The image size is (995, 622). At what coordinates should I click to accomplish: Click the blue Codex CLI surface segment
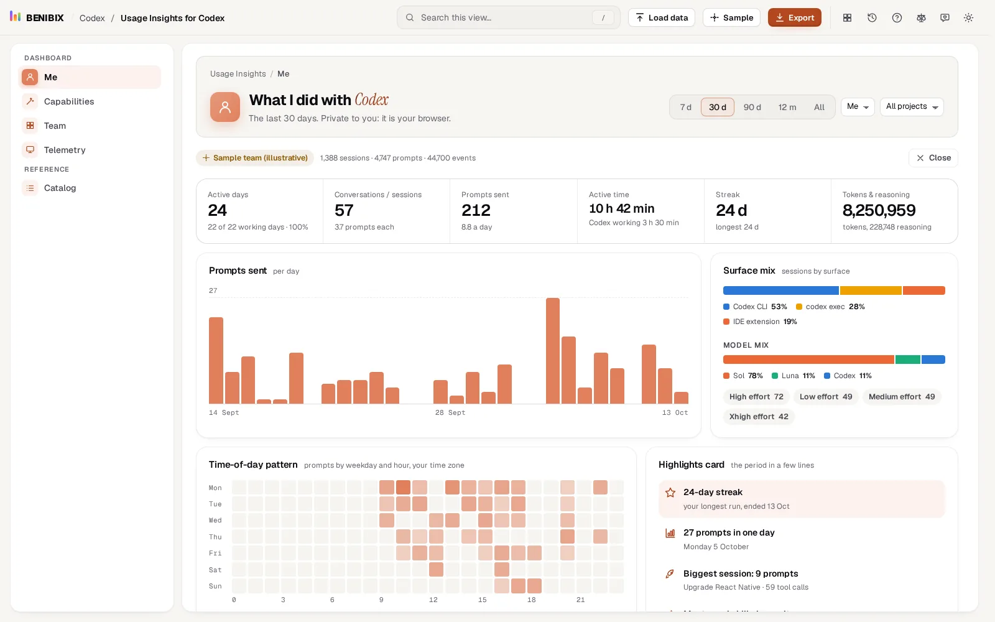pyautogui.click(x=781, y=290)
